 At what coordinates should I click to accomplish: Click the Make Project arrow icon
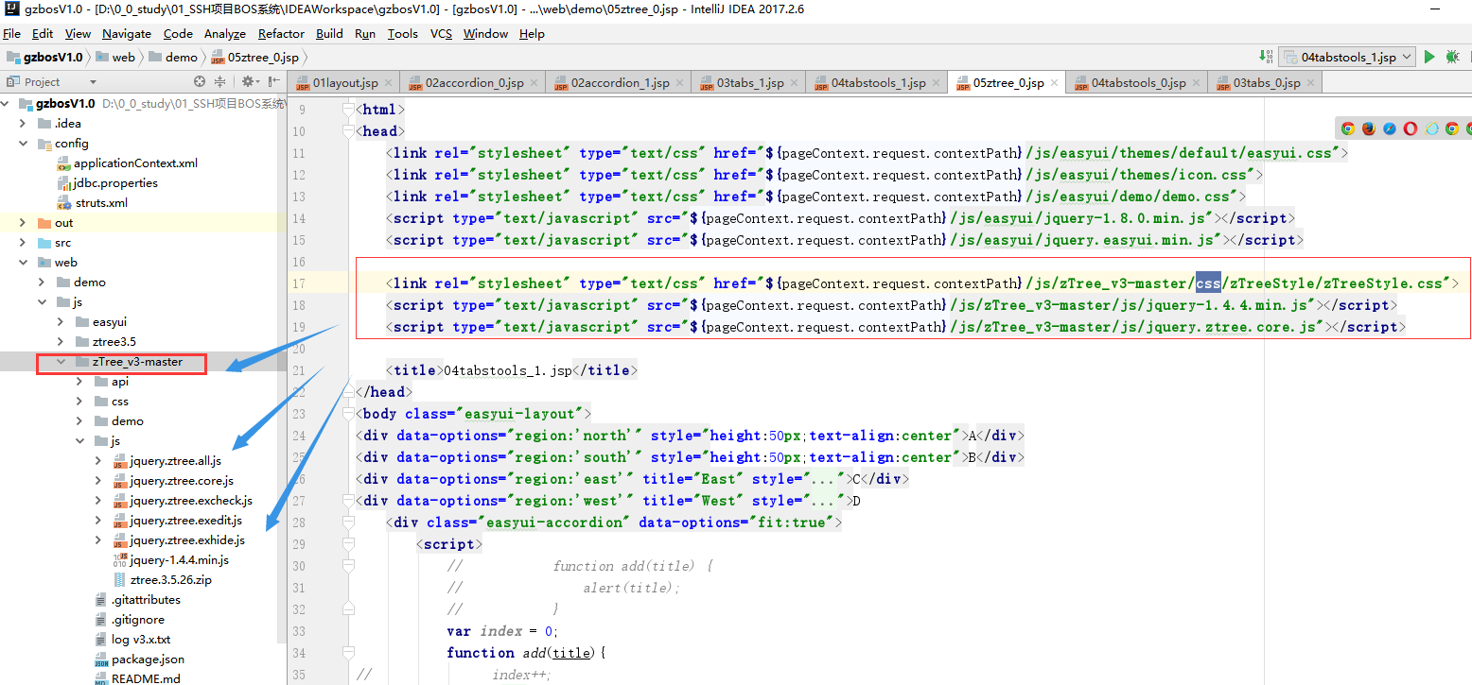point(1267,57)
